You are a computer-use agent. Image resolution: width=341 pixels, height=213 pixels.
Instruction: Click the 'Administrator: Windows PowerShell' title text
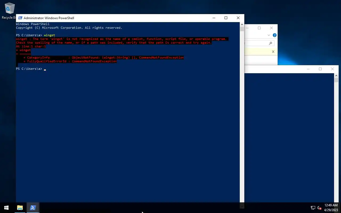click(49, 18)
